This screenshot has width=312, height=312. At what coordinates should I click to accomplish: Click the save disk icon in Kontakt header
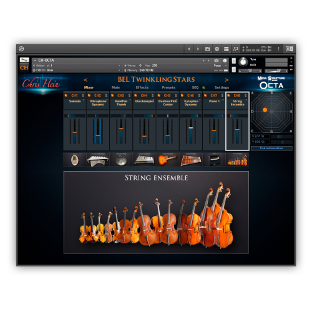point(207,49)
